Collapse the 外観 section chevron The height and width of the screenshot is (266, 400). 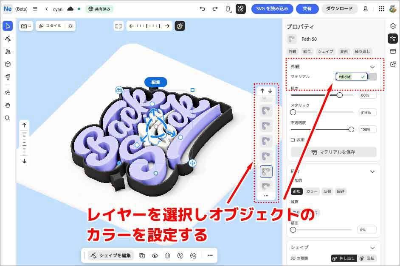click(x=372, y=67)
